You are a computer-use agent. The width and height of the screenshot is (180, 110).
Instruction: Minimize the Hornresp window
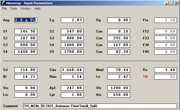click(x=166, y=3)
